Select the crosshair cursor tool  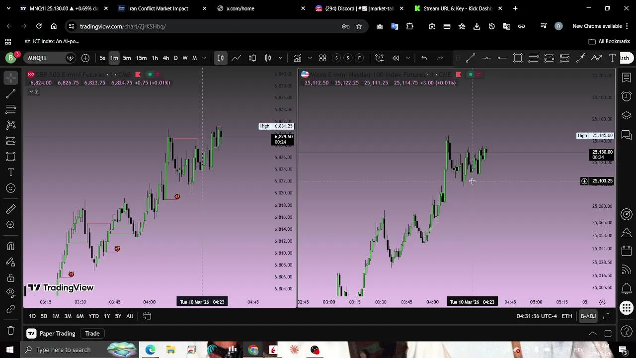tap(11, 77)
